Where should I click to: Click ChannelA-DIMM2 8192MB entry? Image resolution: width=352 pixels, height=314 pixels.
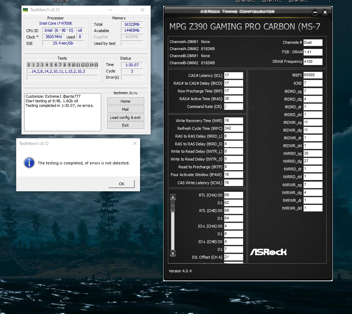tap(192, 49)
